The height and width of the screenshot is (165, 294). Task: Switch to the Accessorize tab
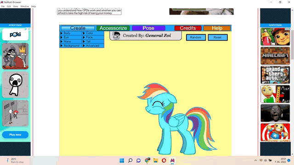coord(113,28)
